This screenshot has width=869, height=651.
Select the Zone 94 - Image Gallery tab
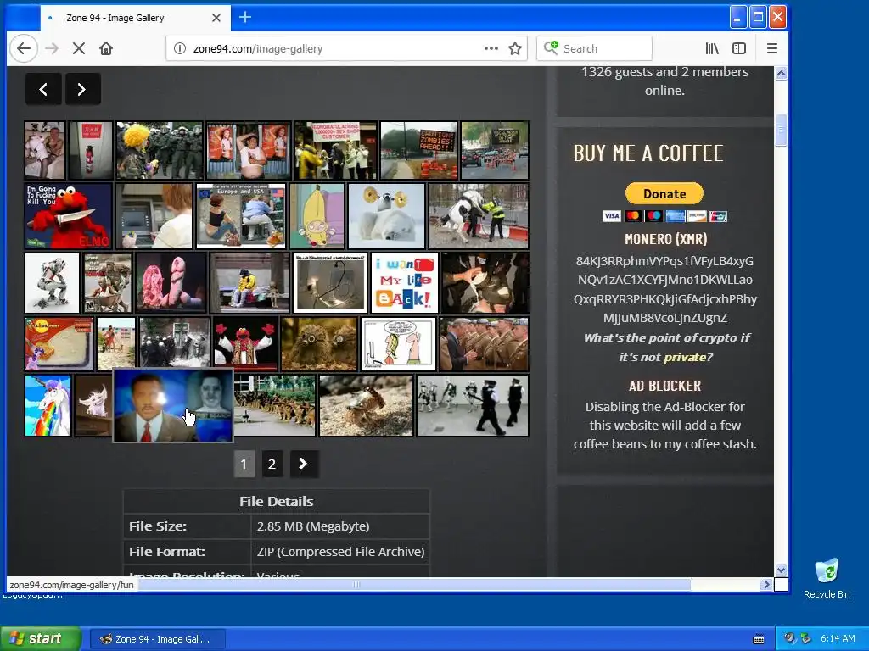(135, 18)
